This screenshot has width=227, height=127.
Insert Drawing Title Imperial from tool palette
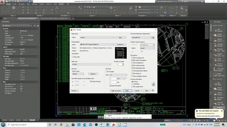pos(219,50)
